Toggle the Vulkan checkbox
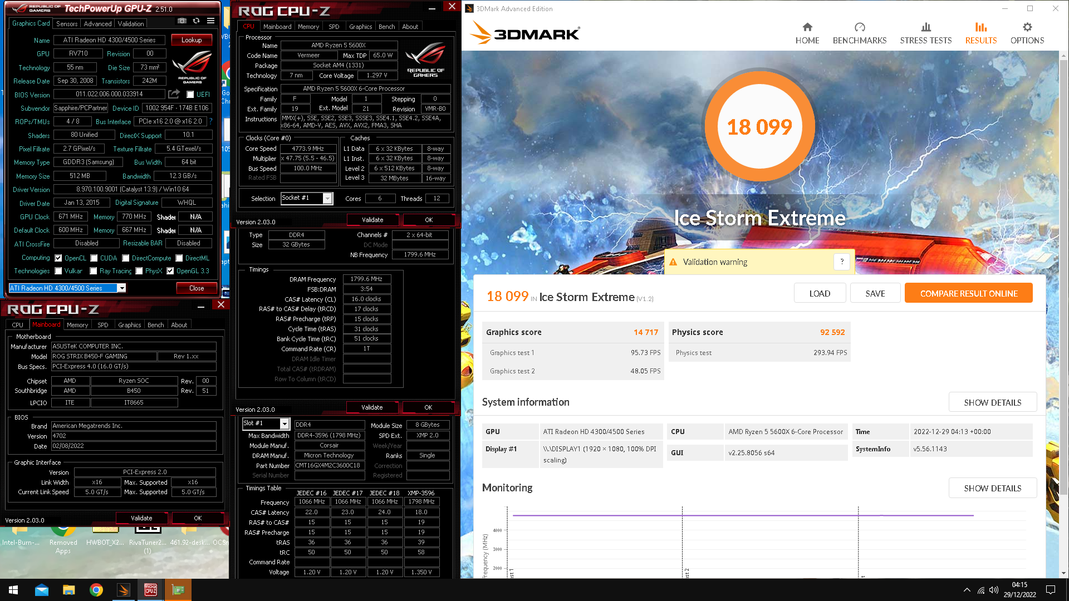 point(58,271)
